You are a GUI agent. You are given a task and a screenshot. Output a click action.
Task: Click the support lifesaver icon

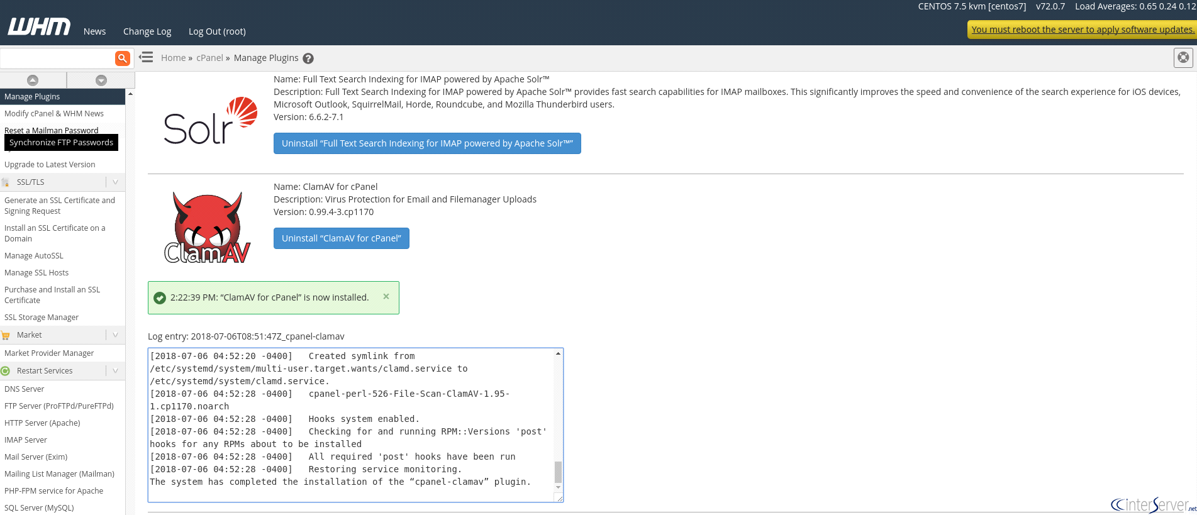(1183, 58)
